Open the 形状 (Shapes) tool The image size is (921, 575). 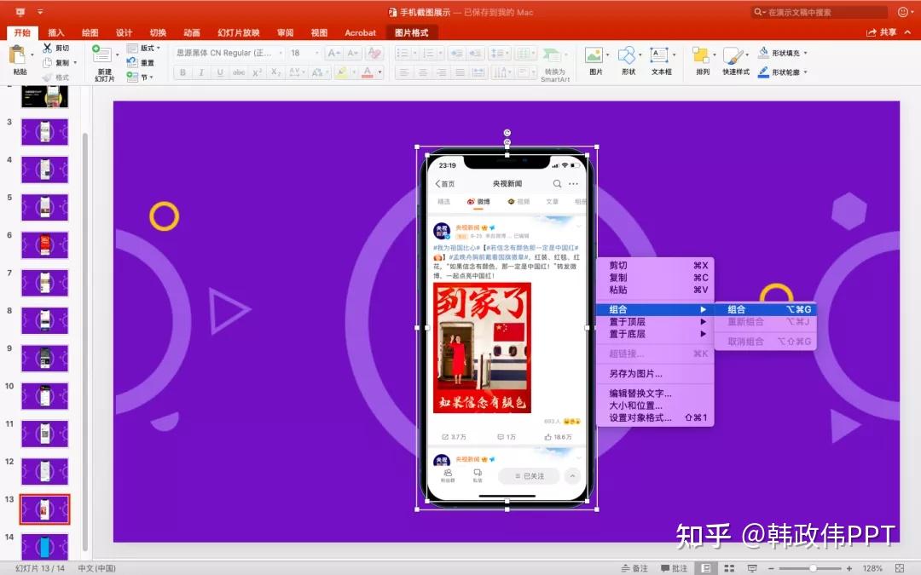[626, 53]
